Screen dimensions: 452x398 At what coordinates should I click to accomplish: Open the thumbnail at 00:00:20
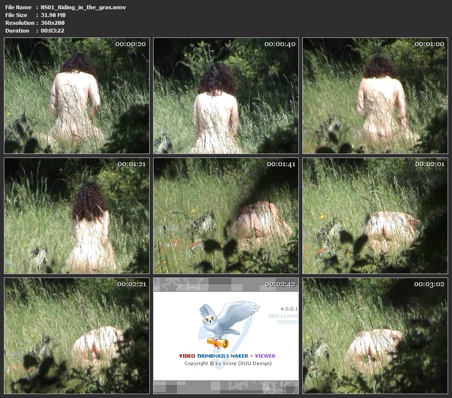pos(77,96)
